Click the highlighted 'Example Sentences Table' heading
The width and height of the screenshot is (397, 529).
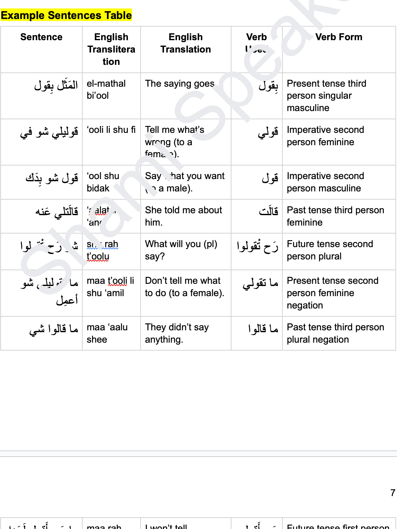coord(66,15)
